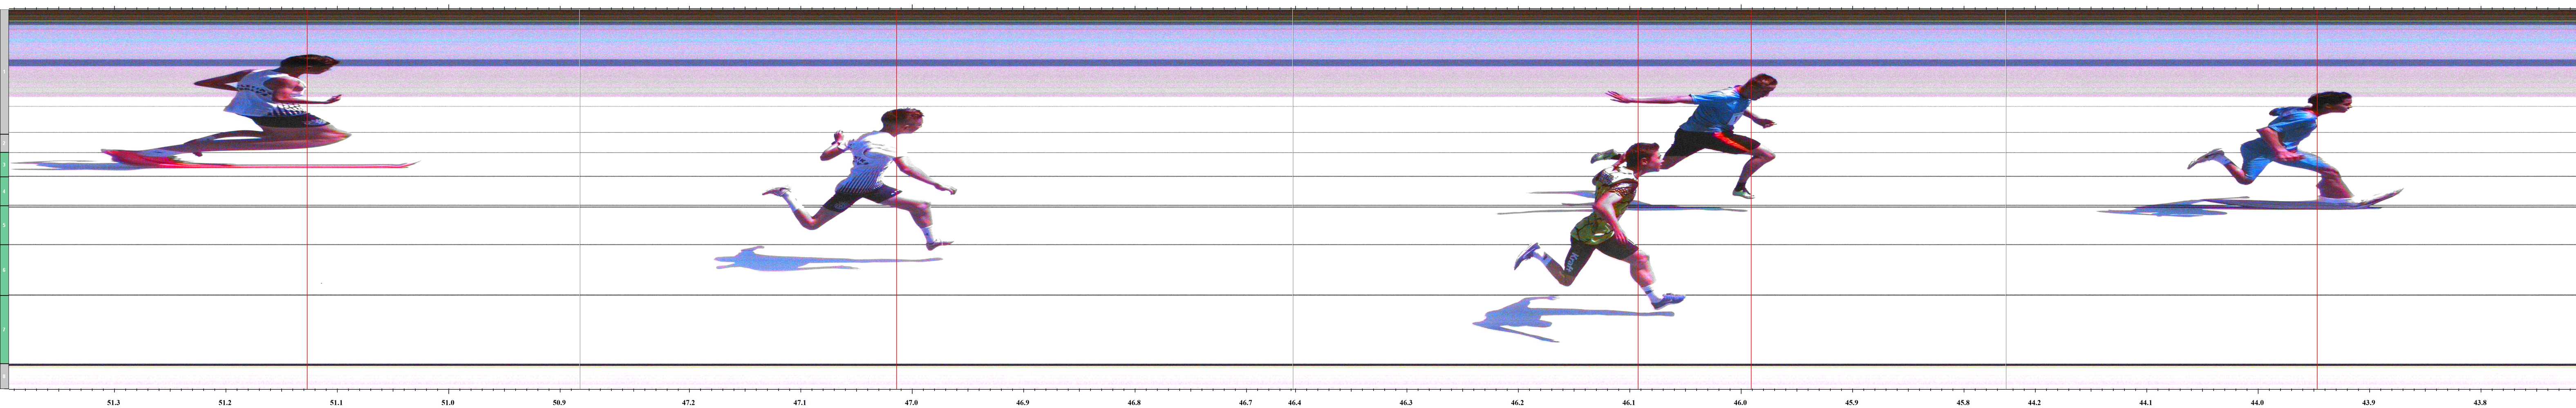Select the red finish line near 46.0
Viewport: 2576px width, 408px height.
(x=1751, y=200)
